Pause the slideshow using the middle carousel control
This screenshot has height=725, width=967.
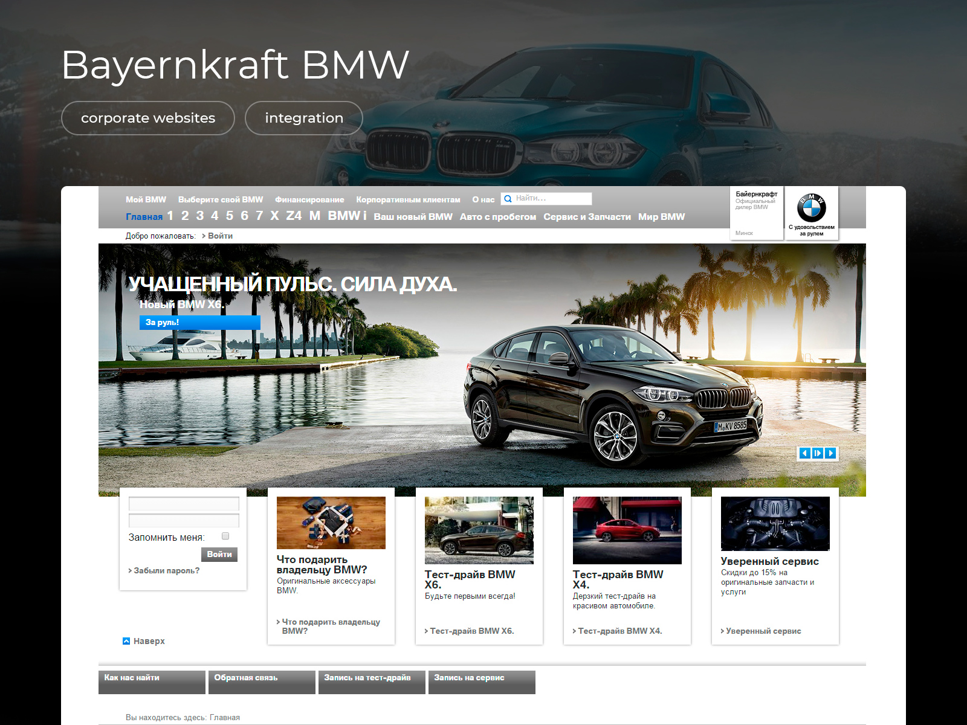point(818,453)
